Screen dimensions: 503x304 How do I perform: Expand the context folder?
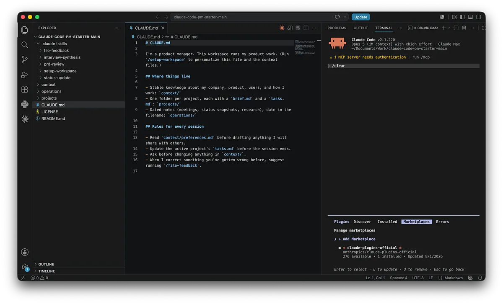click(49, 85)
